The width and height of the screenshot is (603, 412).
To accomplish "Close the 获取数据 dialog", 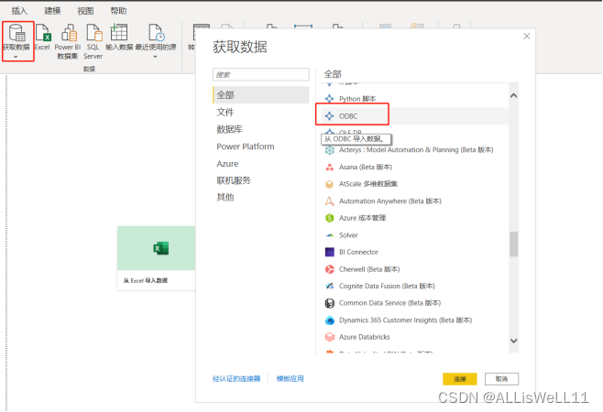I will tap(526, 36).
